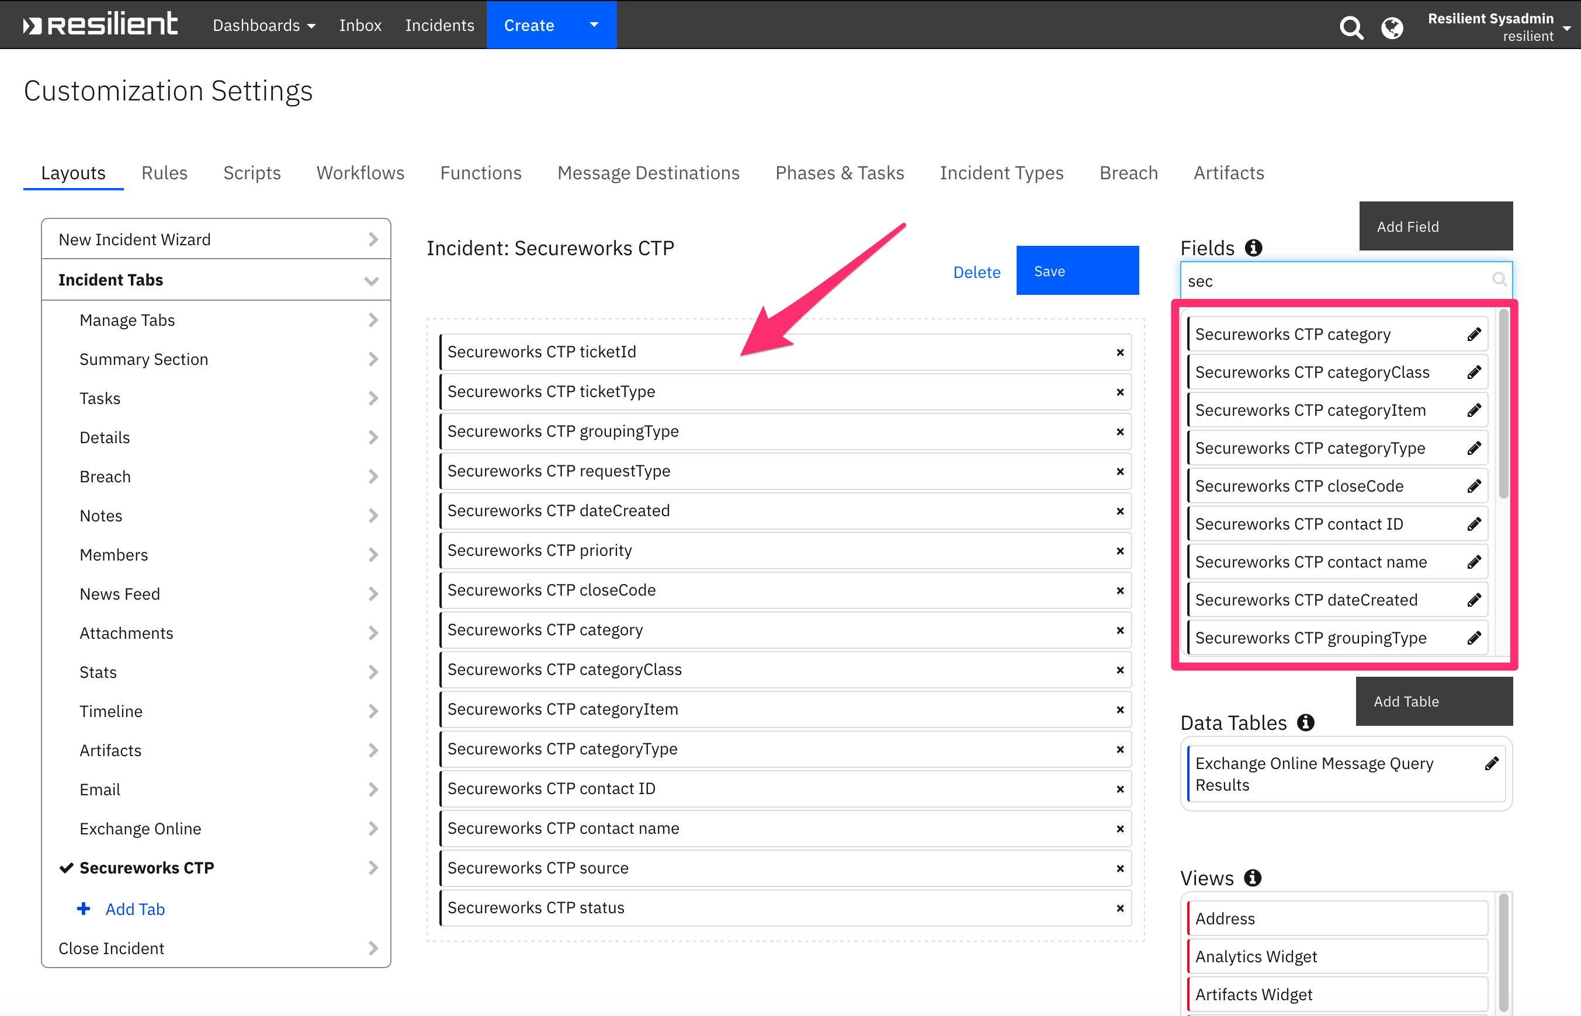Edit the Secureworks CTP categoryType field pencil
Image resolution: width=1581 pixels, height=1016 pixels.
click(1474, 448)
